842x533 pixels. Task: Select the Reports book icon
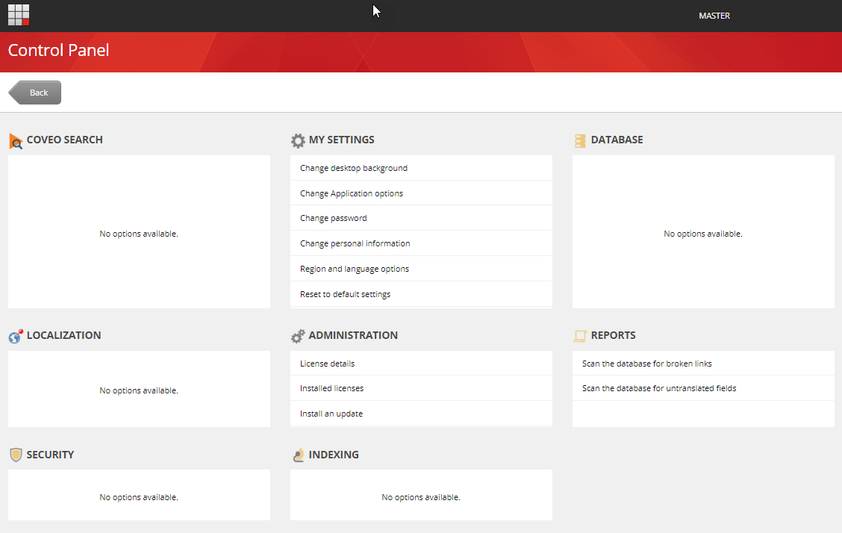579,334
